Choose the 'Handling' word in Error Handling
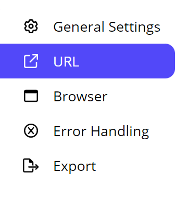Screen dimensions: 188x200 [x=120, y=132]
